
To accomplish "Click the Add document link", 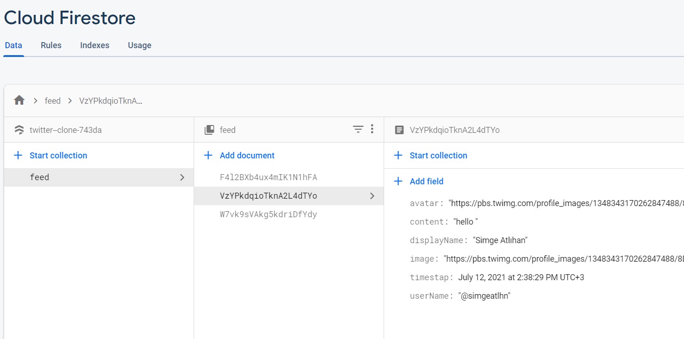I will pyautogui.click(x=247, y=155).
